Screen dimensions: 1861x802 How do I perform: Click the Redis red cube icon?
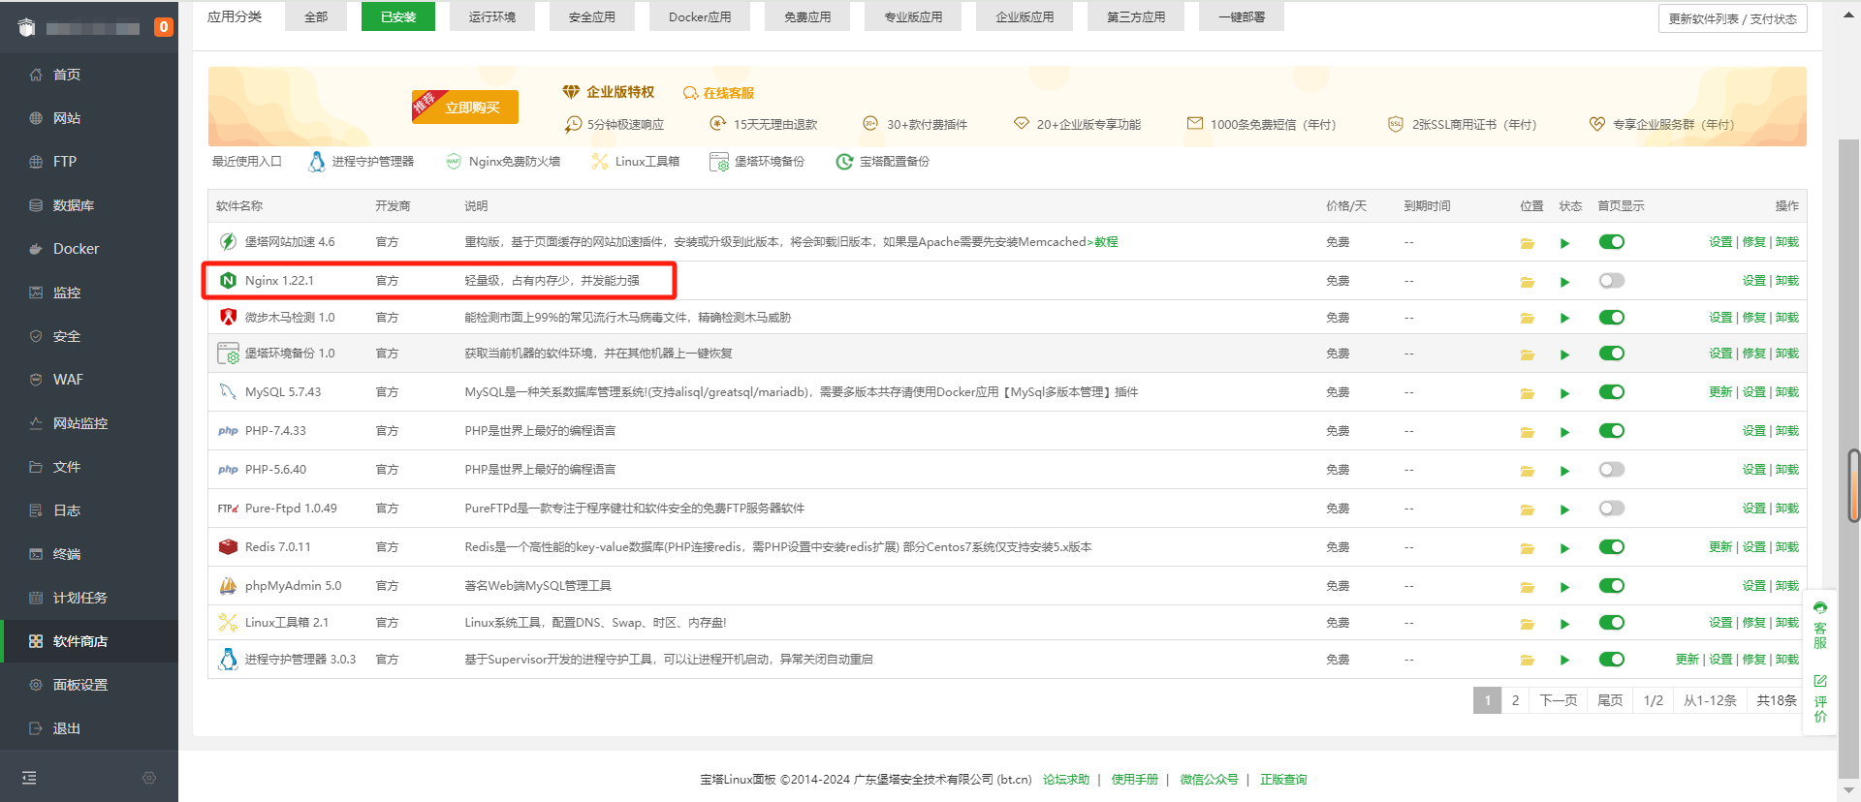(228, 546)
